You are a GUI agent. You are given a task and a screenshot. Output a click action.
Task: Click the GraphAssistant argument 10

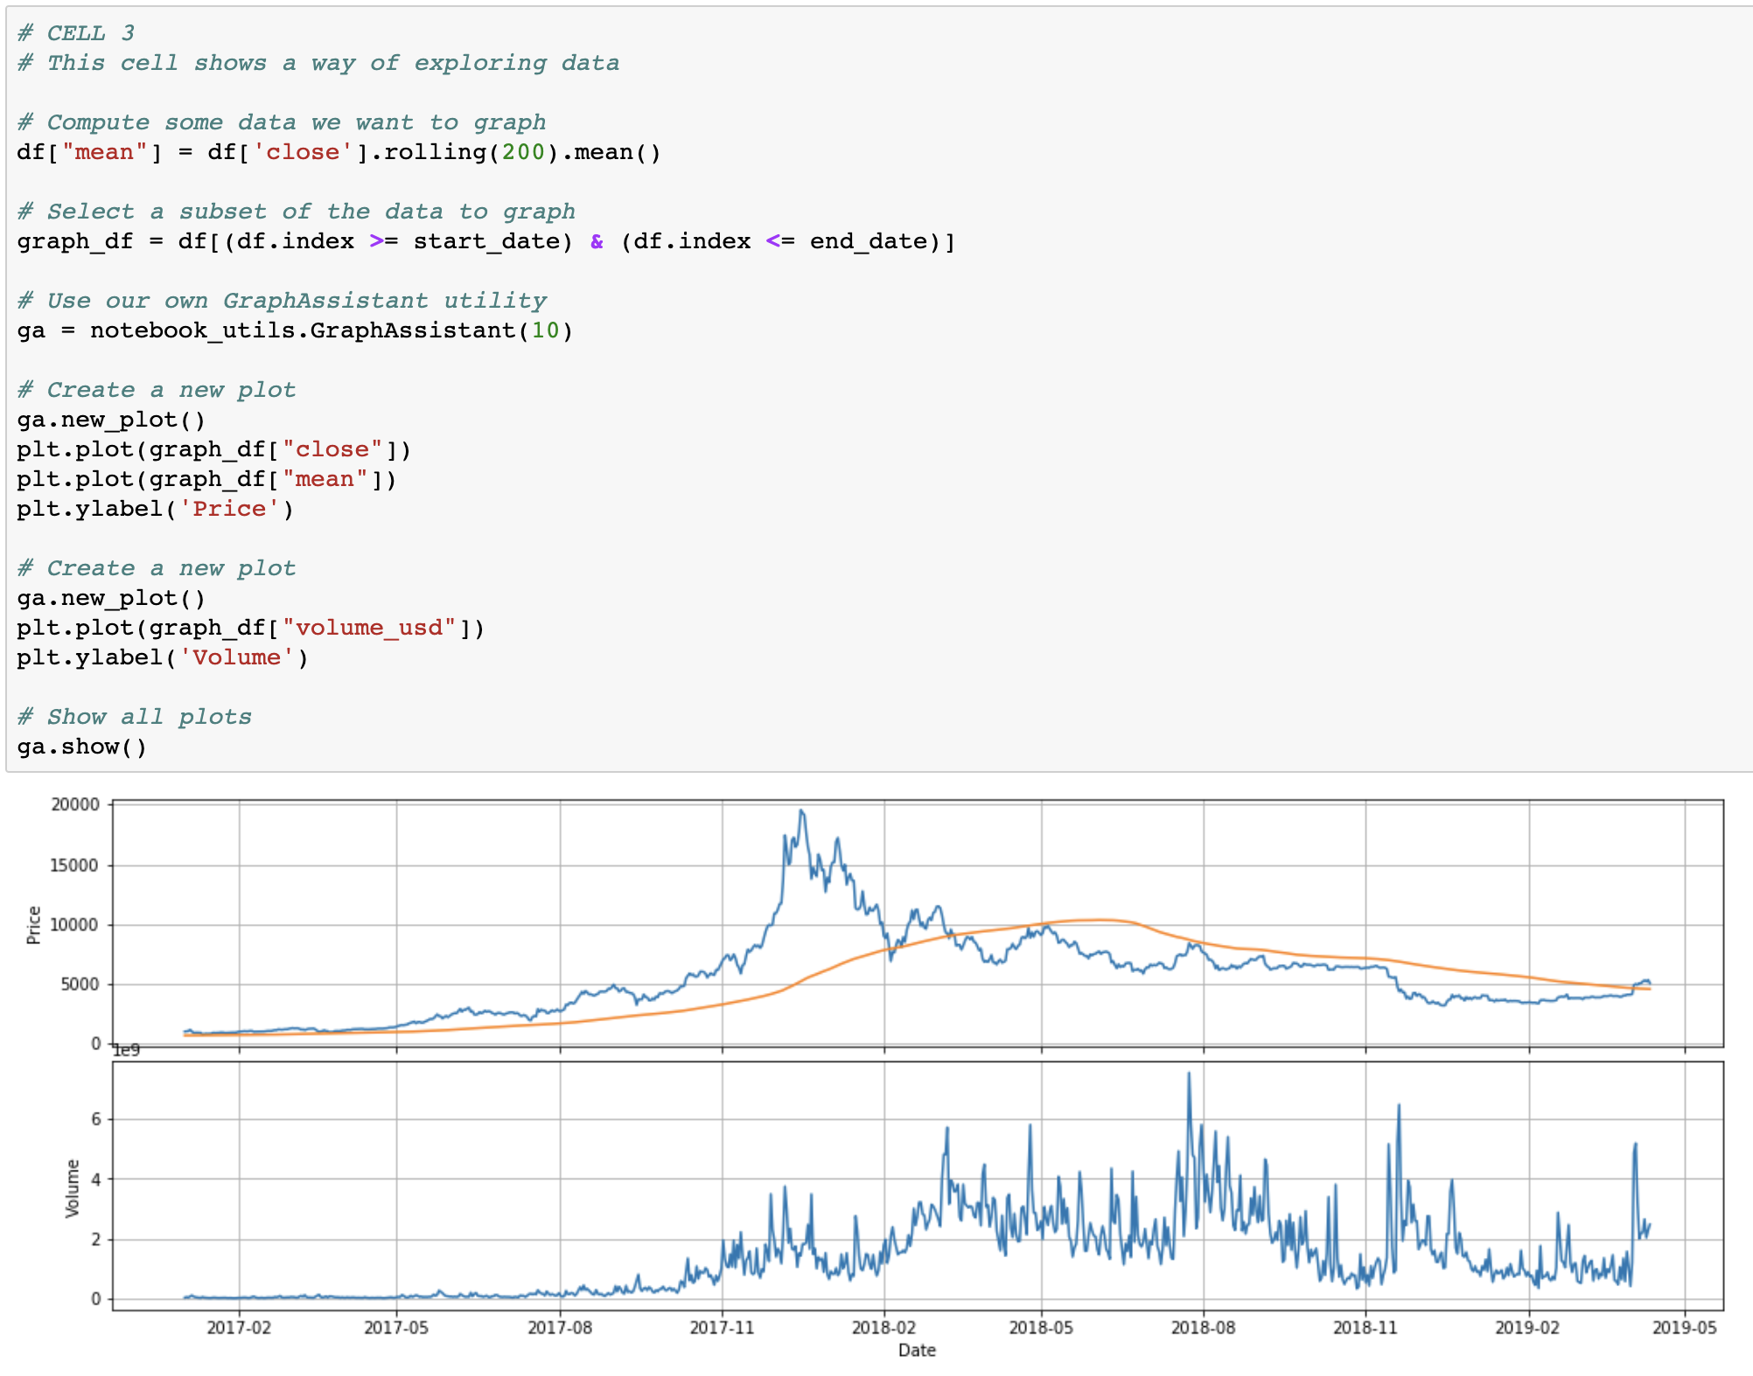[545, 330]
